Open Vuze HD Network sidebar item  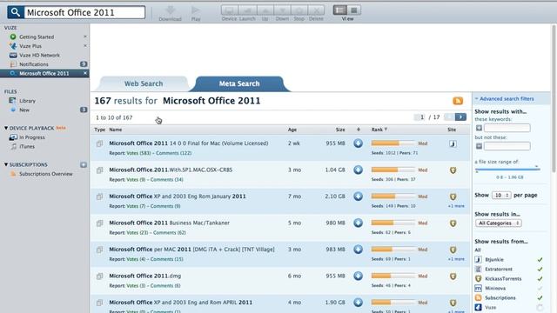(x=39, y=55)
